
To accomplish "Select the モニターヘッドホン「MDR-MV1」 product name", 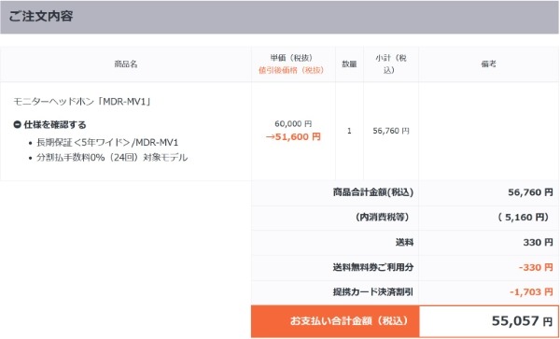I will (x=82, y=102).
